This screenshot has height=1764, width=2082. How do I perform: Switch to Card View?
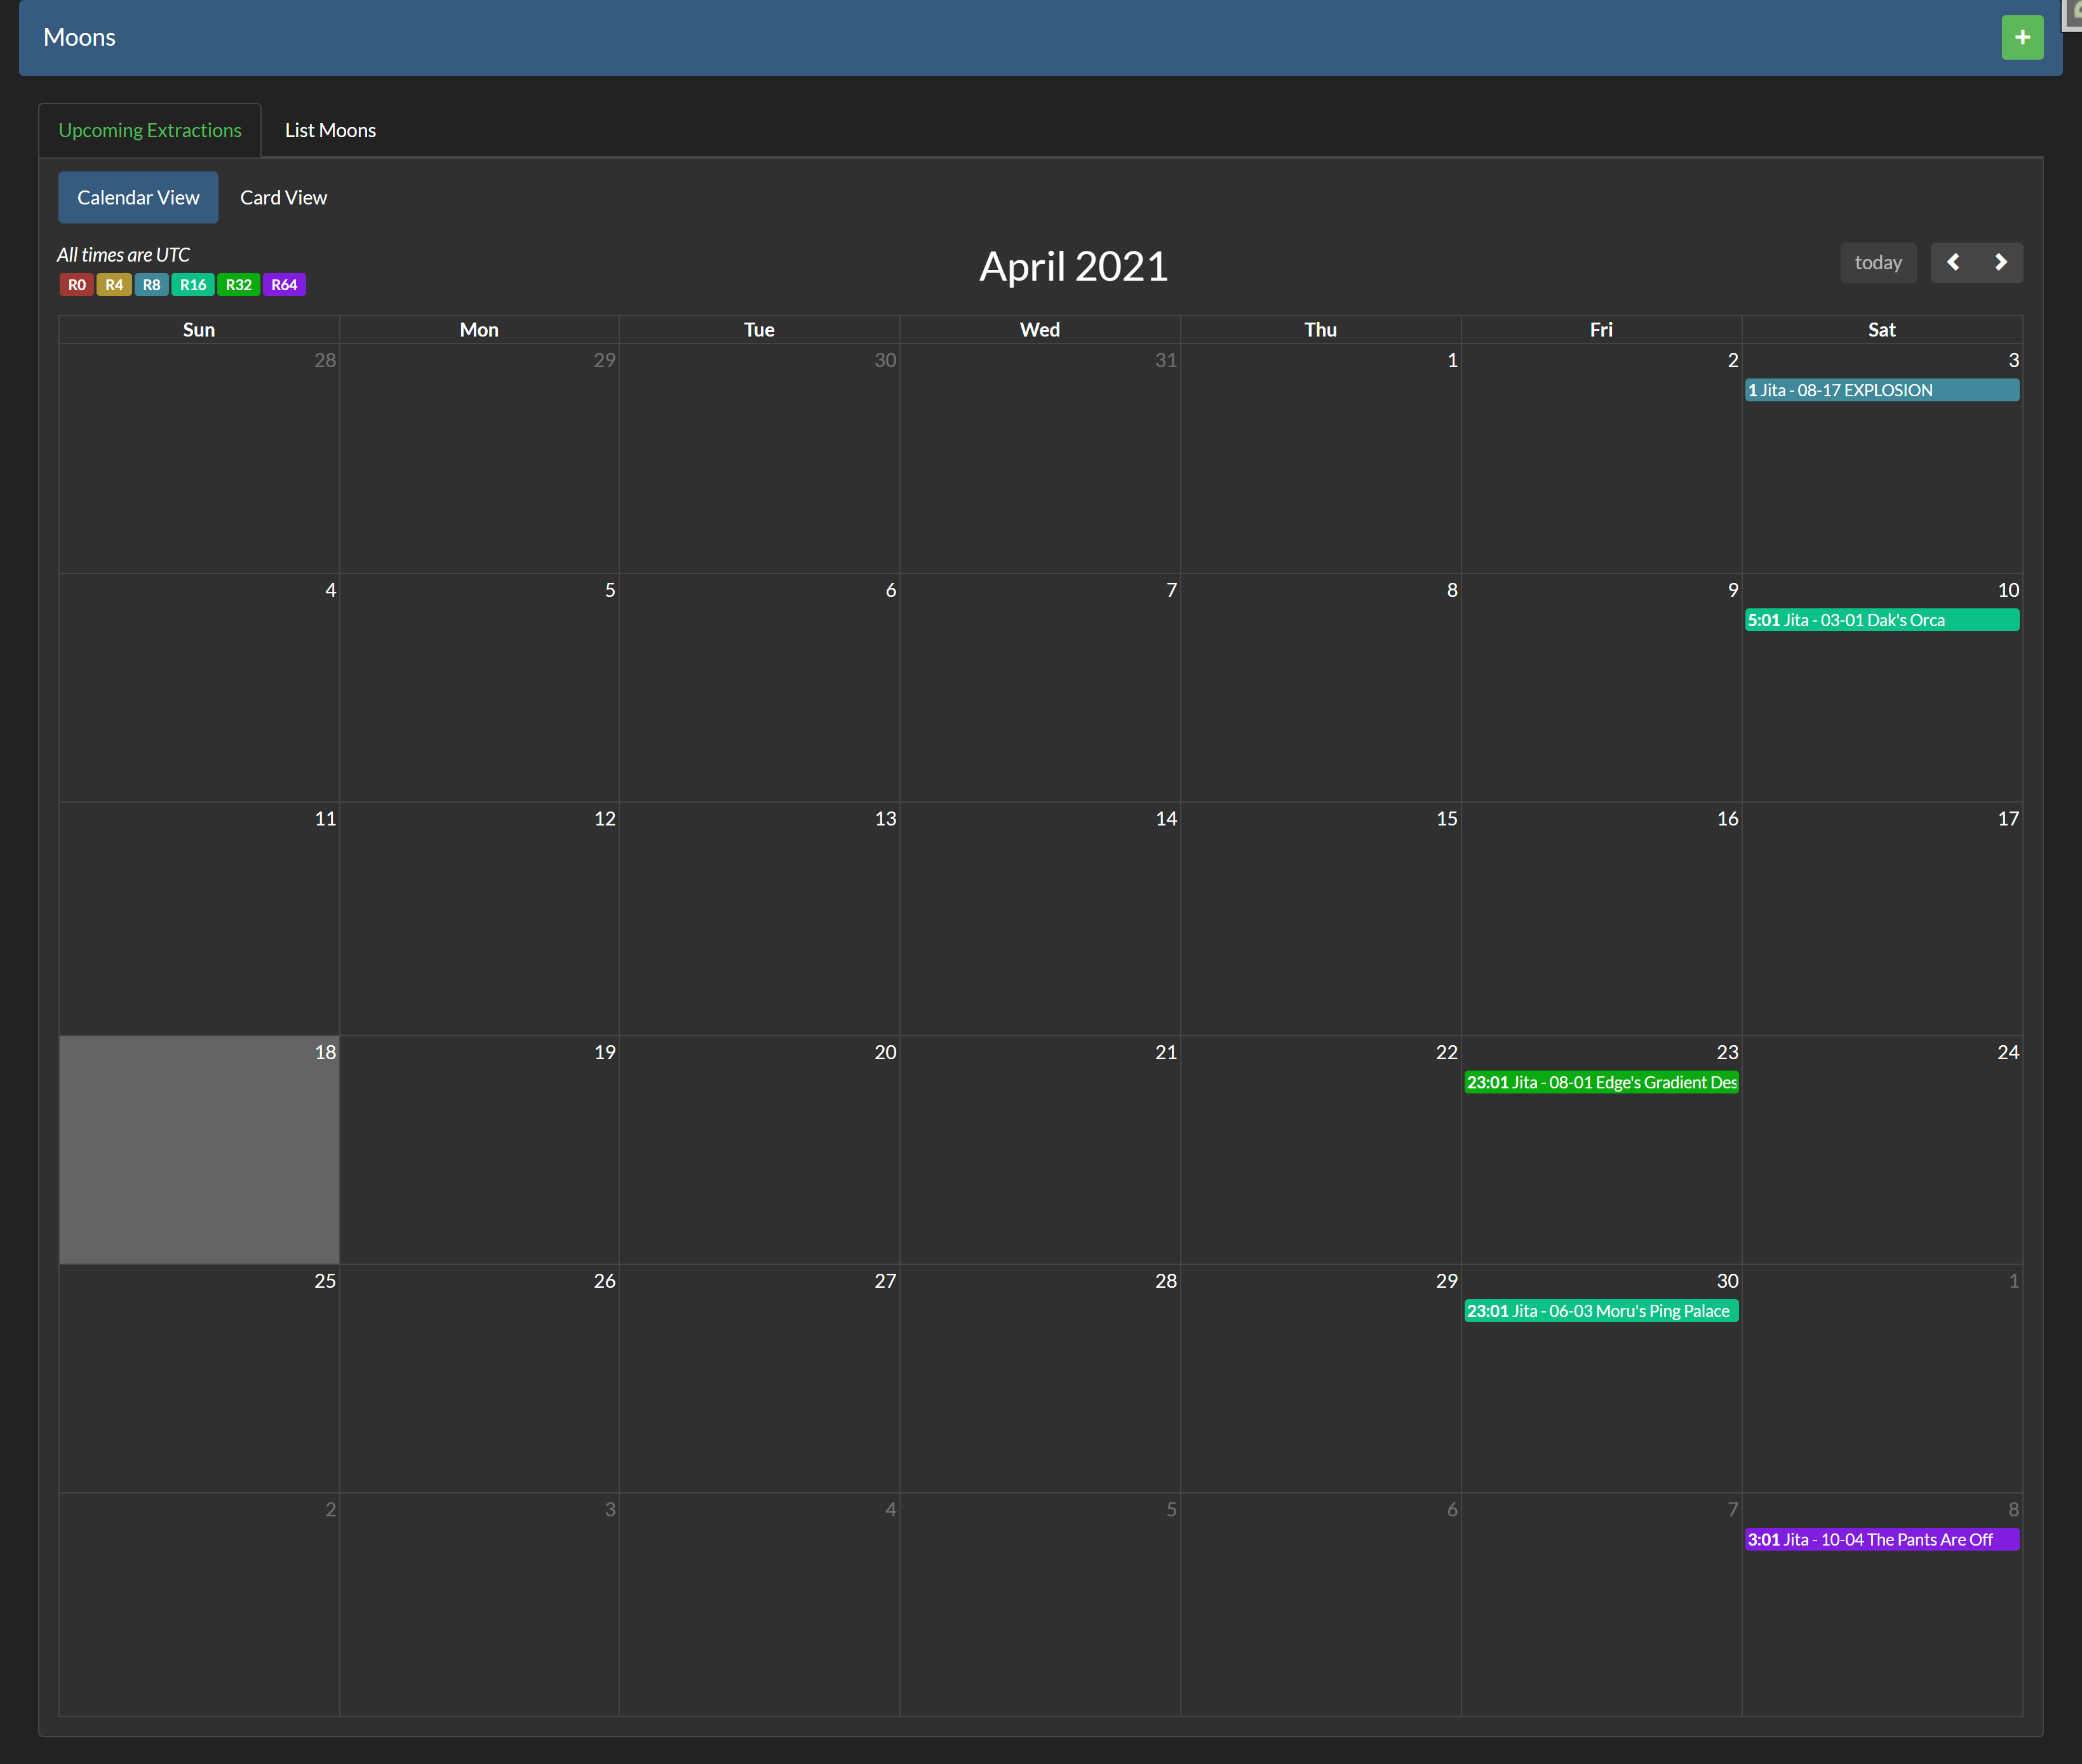click(x=283, y=197)
